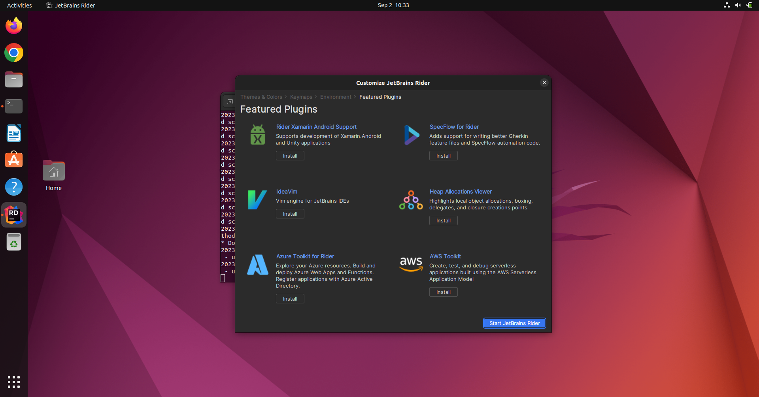Open the Terminal from the dock

tap(14, 106)
